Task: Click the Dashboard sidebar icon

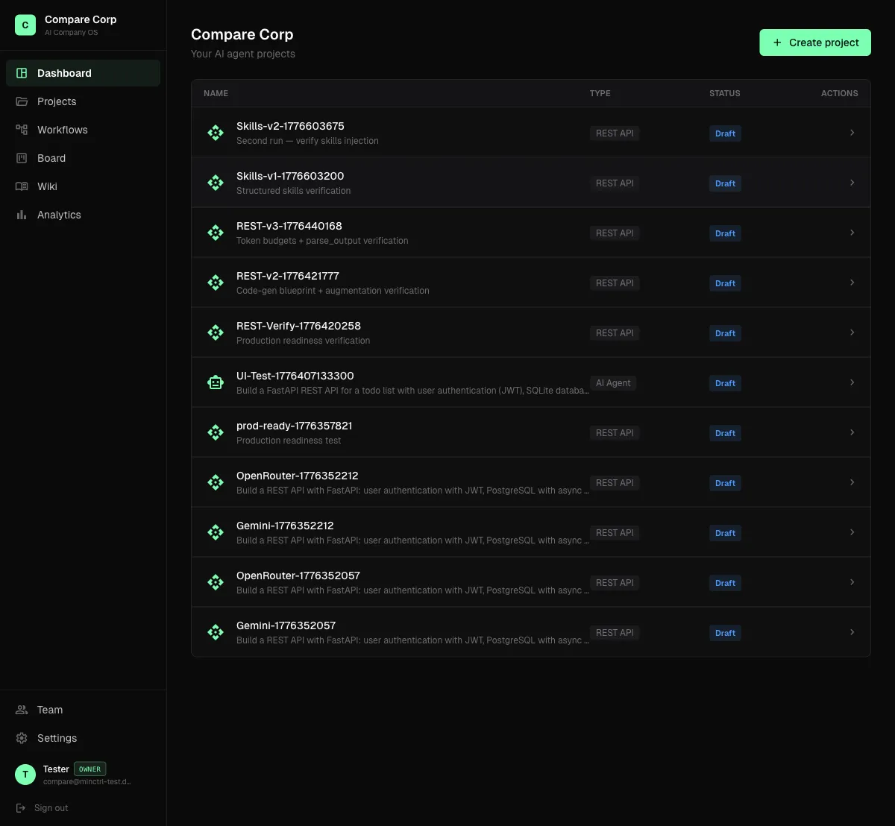Action: pyautogui.click(x=22, y=73)
